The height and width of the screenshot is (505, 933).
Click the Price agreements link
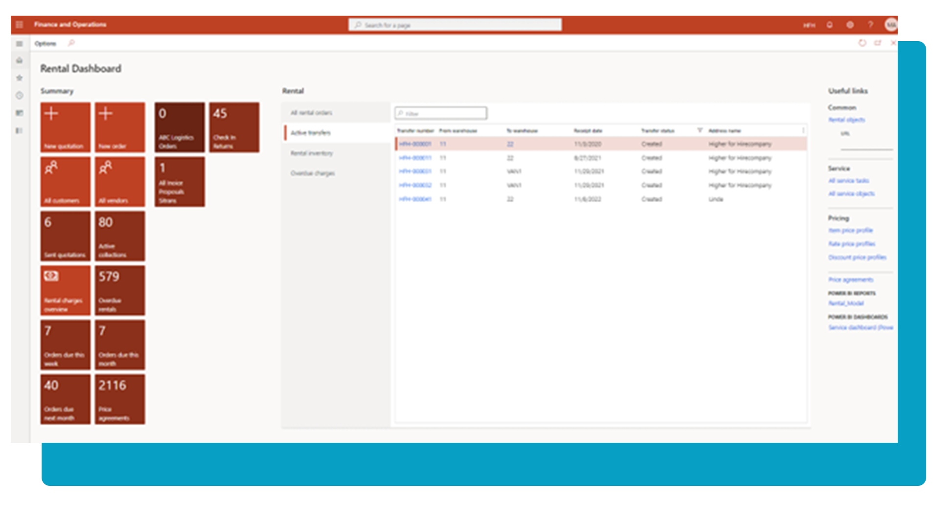pyautogui.click(x=851, y=279)
